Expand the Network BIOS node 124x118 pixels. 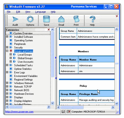tap(7, 90)
